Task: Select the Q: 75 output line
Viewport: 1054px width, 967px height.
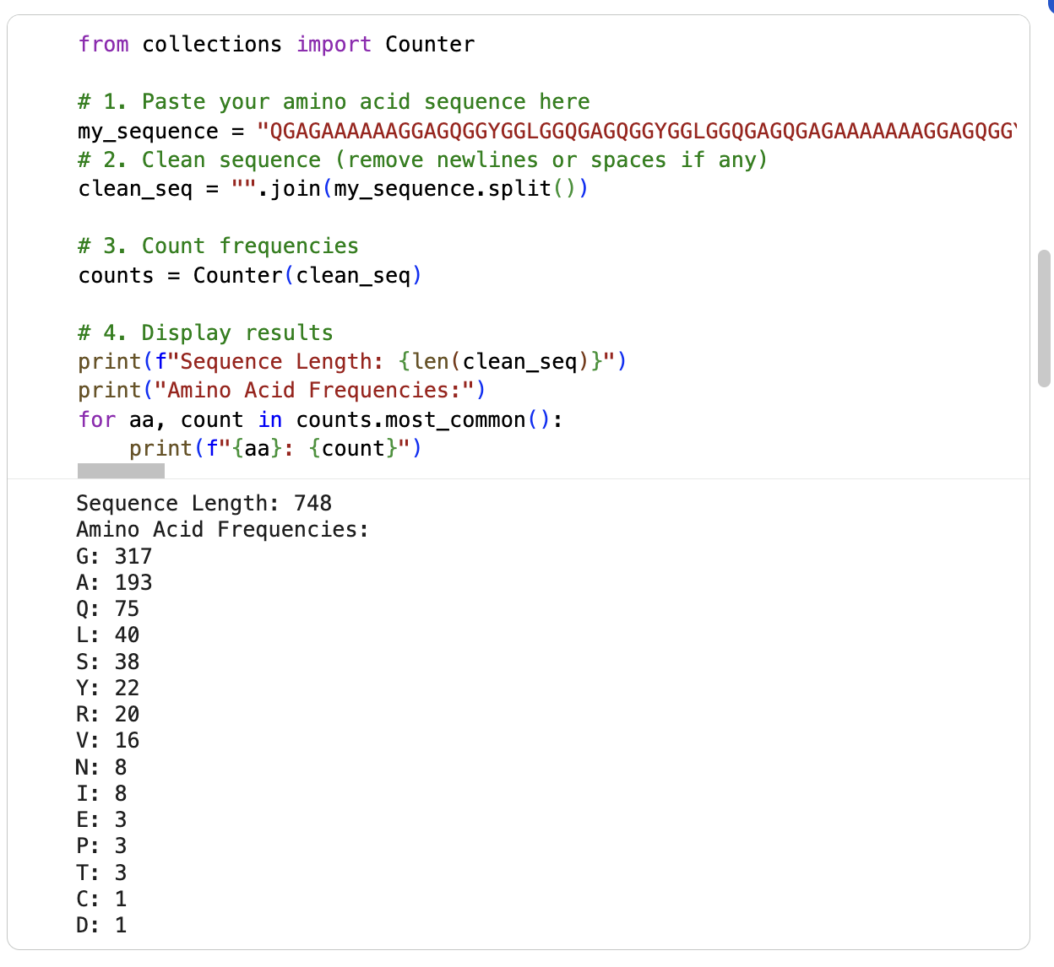Action: point(106,608)
